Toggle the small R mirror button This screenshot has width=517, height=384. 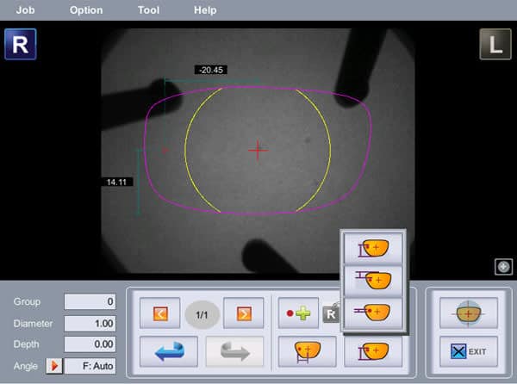coord(331,314)
